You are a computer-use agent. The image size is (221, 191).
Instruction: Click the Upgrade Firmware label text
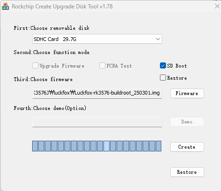click(x=62, y=66)
